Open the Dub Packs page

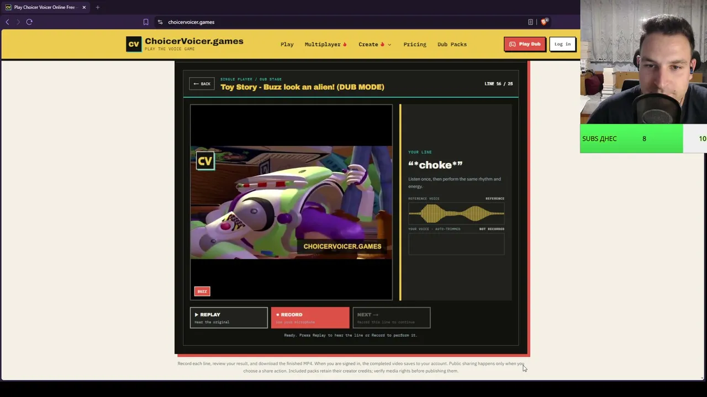coord(452,44)
